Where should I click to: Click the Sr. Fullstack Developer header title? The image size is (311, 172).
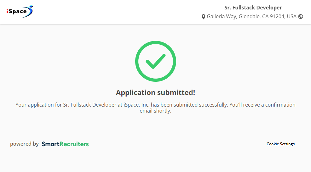point(253,8)
